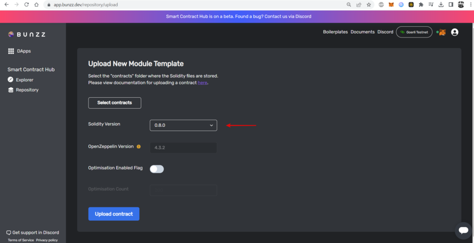This screenshot has width=474, height=243.
Task: Click the Bunzz logo
Action: coord(26,34)
